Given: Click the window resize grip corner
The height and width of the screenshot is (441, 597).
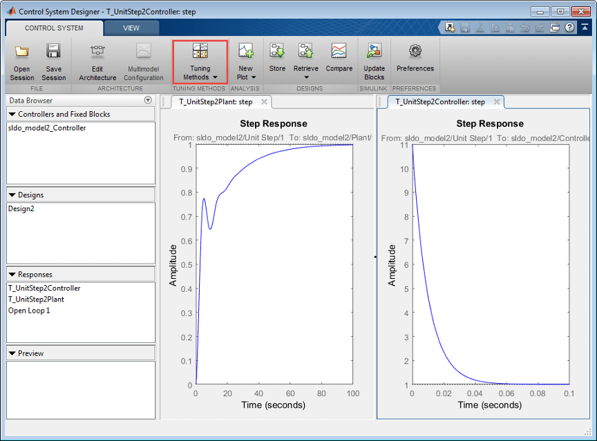Looking at the screenshot, I should tap(588, 432).
